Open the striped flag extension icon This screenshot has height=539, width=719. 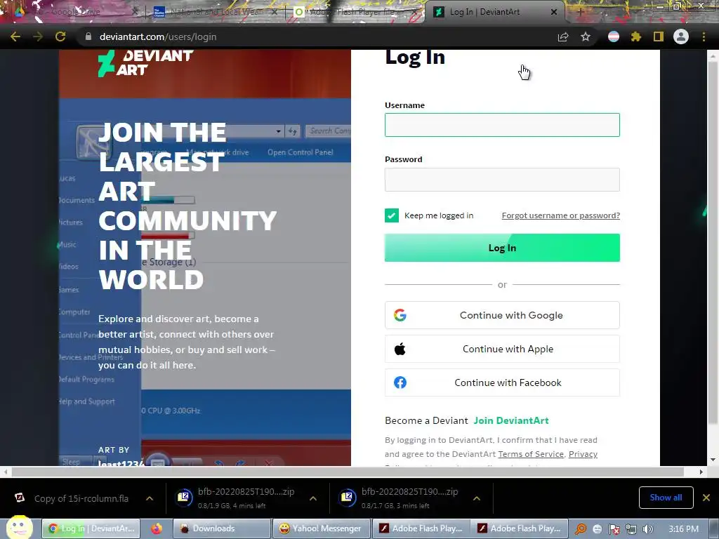[614, 36]
